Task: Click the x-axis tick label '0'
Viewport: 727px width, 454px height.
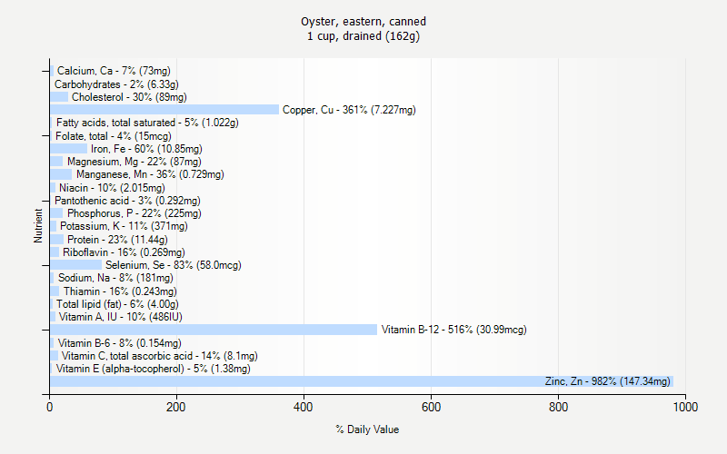Action: click(50, 407)
